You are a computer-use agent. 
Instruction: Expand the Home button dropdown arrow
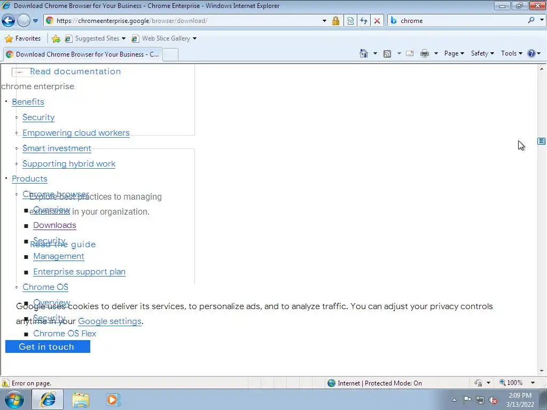[375, 53]
